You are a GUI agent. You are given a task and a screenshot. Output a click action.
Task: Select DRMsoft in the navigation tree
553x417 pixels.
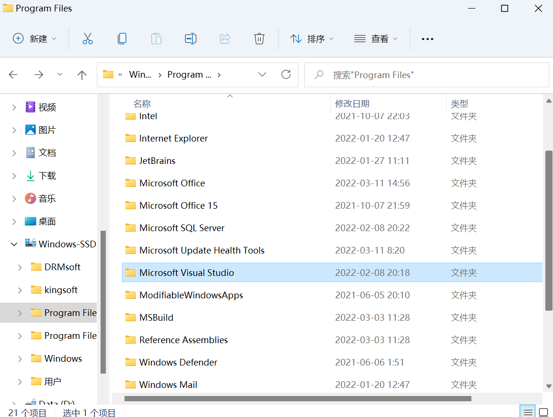[x=62, y=267]
